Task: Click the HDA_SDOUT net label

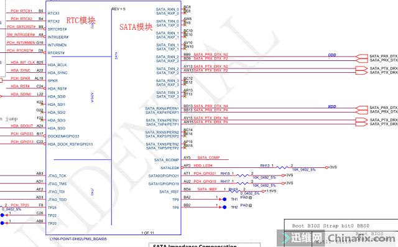Action: click(22, 126)
